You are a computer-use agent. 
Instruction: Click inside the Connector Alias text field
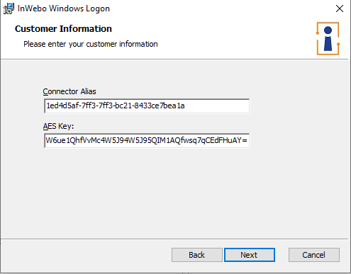click(x=147, y=105)
